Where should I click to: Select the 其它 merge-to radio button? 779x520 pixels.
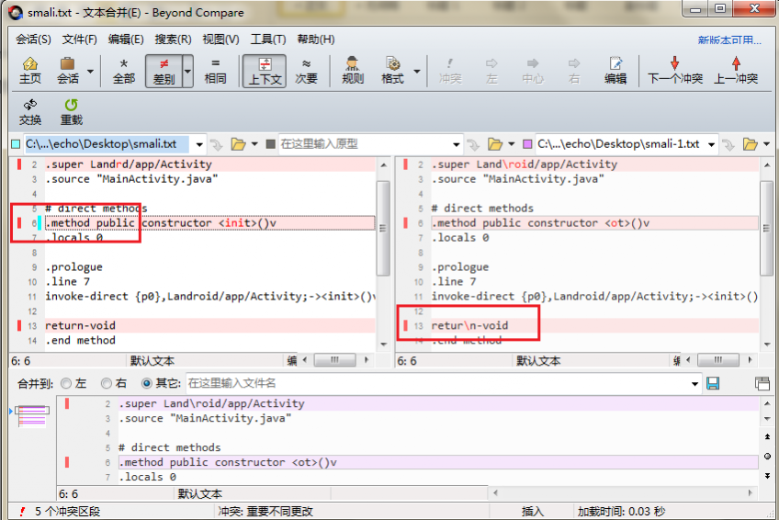[147, 383]
